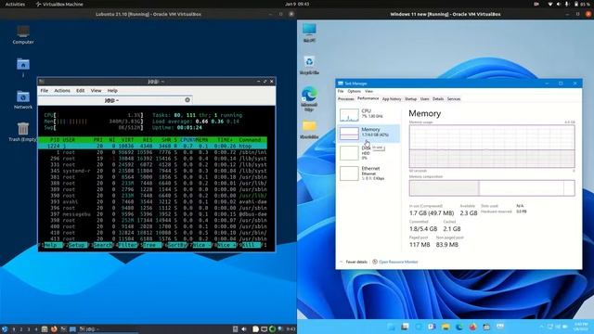Switch to the Details tab
594x334 pixels.
click(x=438, y=99)
